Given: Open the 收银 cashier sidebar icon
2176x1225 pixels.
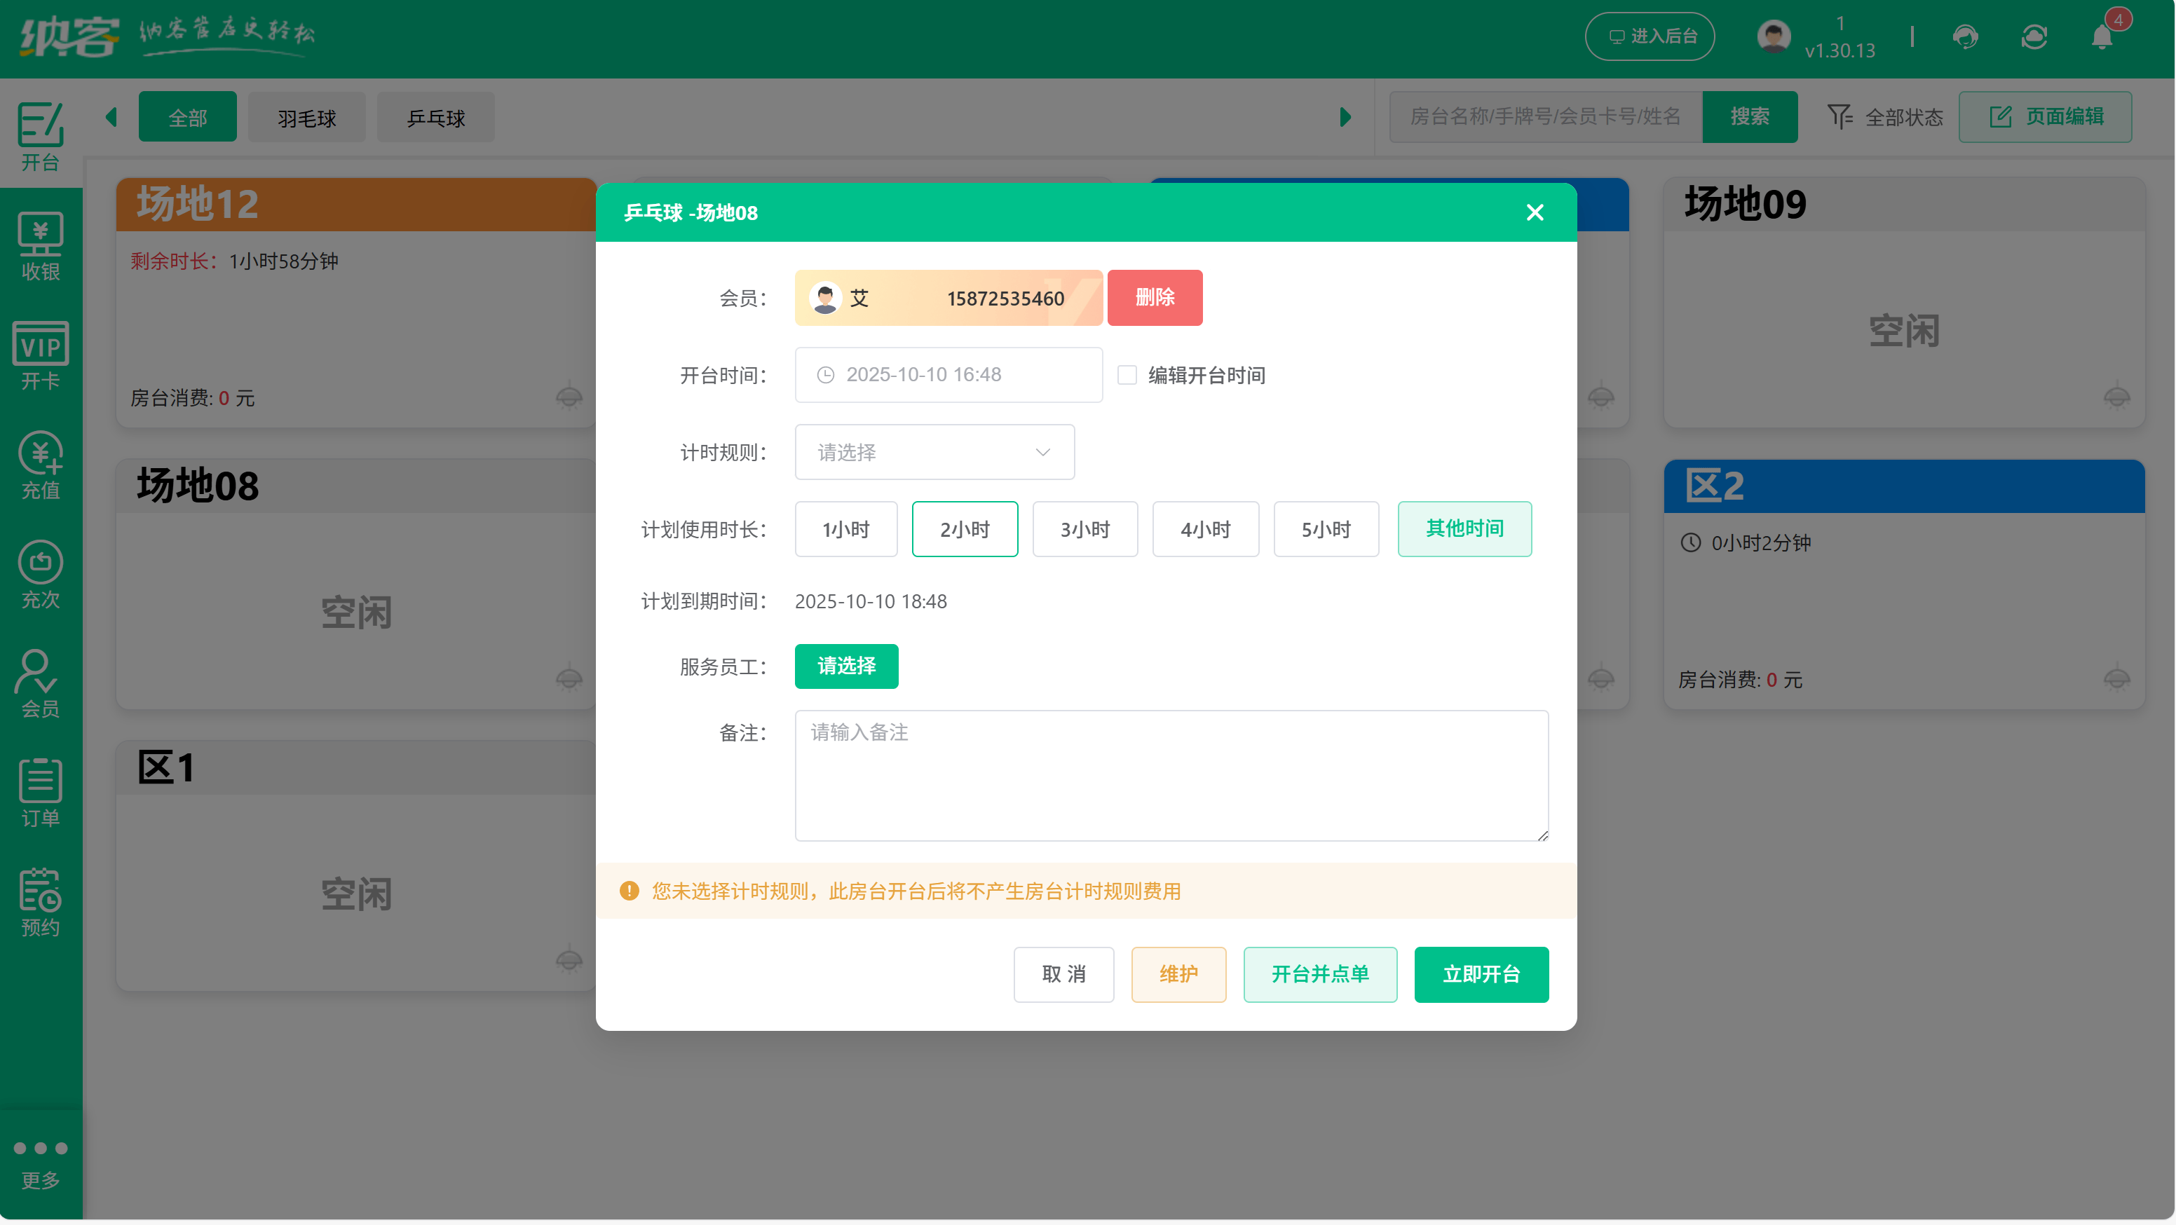Looking at the screenshot, I should pyautogui.click(x=41, y=246).
